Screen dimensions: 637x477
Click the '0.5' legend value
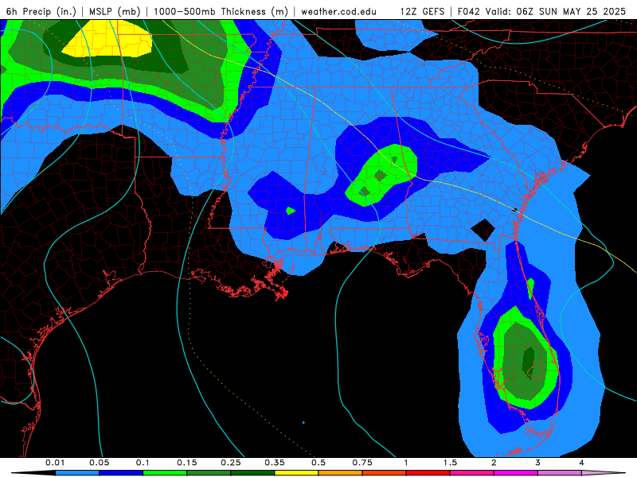coord(318,463)
